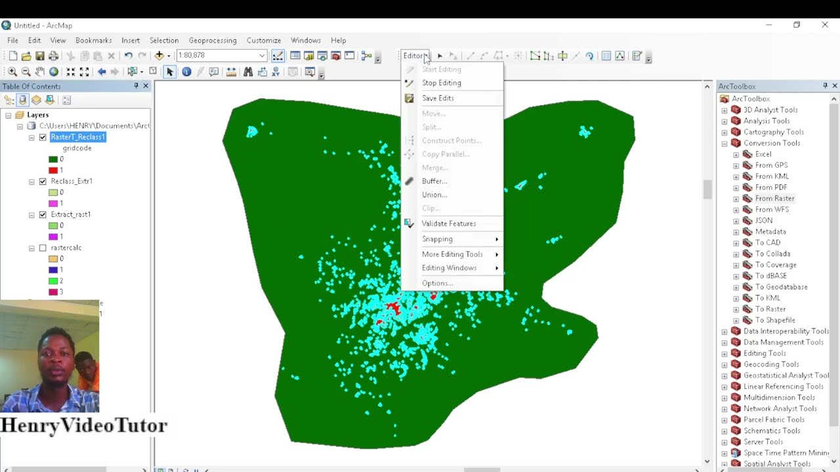The image size is (840, 472).
Task: Expand the Data Management Tools toolbox
Action: click(x=724, y=343)
